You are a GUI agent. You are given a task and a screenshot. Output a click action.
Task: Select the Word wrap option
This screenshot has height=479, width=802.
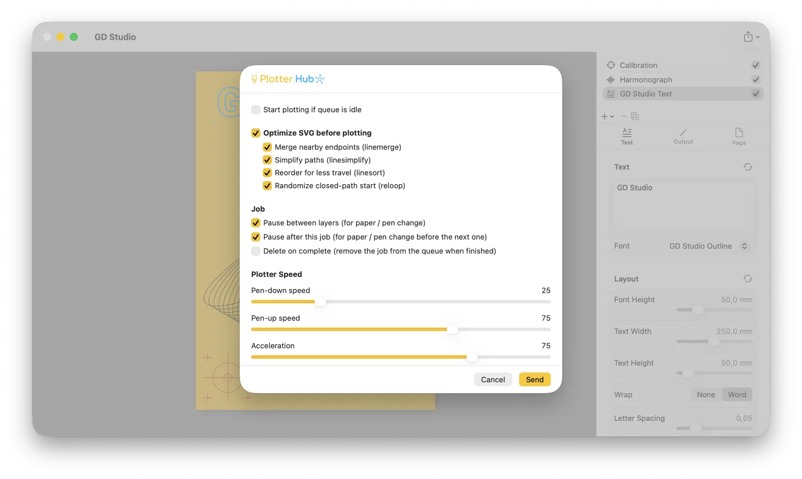(x=737, y=394)
